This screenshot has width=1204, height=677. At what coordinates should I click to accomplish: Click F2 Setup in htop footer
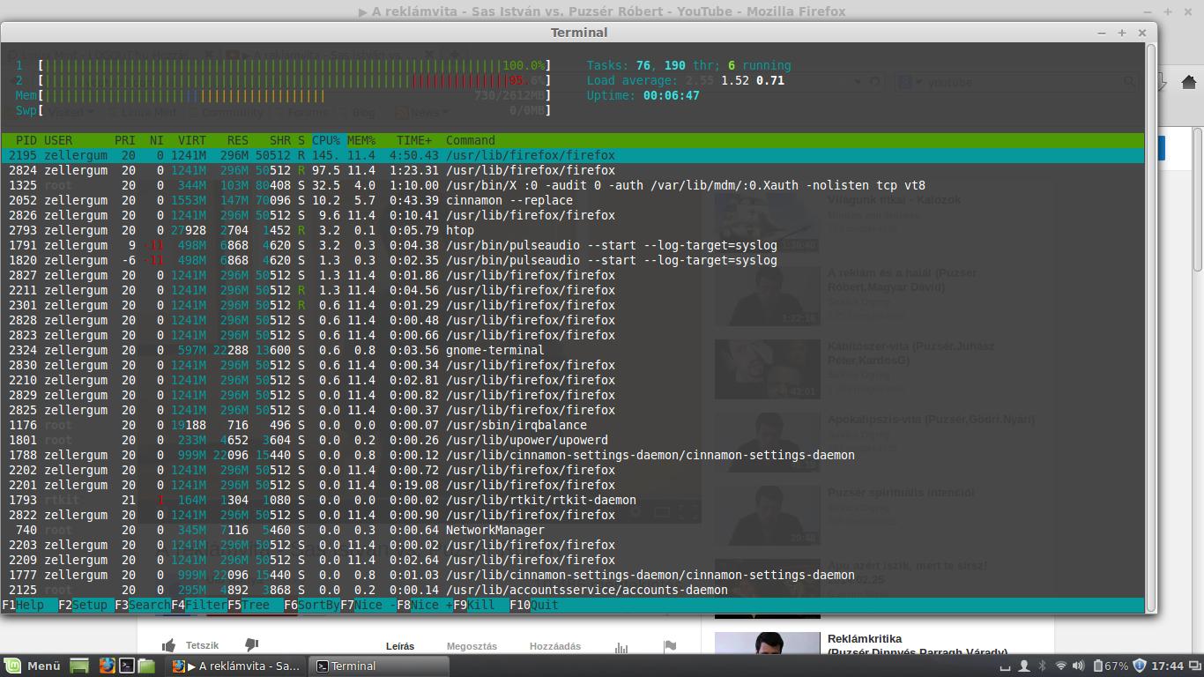86,605
